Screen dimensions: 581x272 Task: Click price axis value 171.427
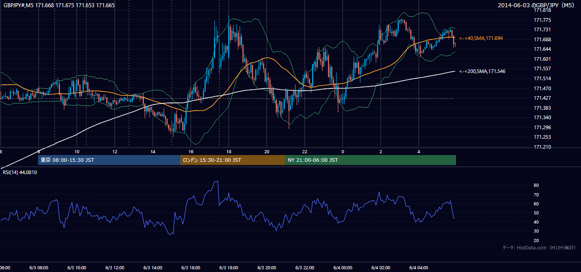542,98
